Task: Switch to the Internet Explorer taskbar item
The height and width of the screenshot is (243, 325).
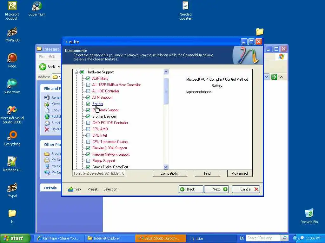Action: tap(109, 238)
